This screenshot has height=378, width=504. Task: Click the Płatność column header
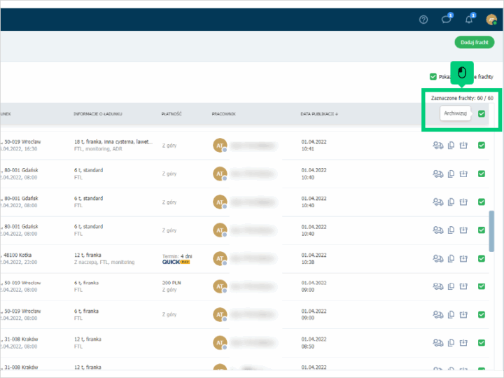(171, 113)
